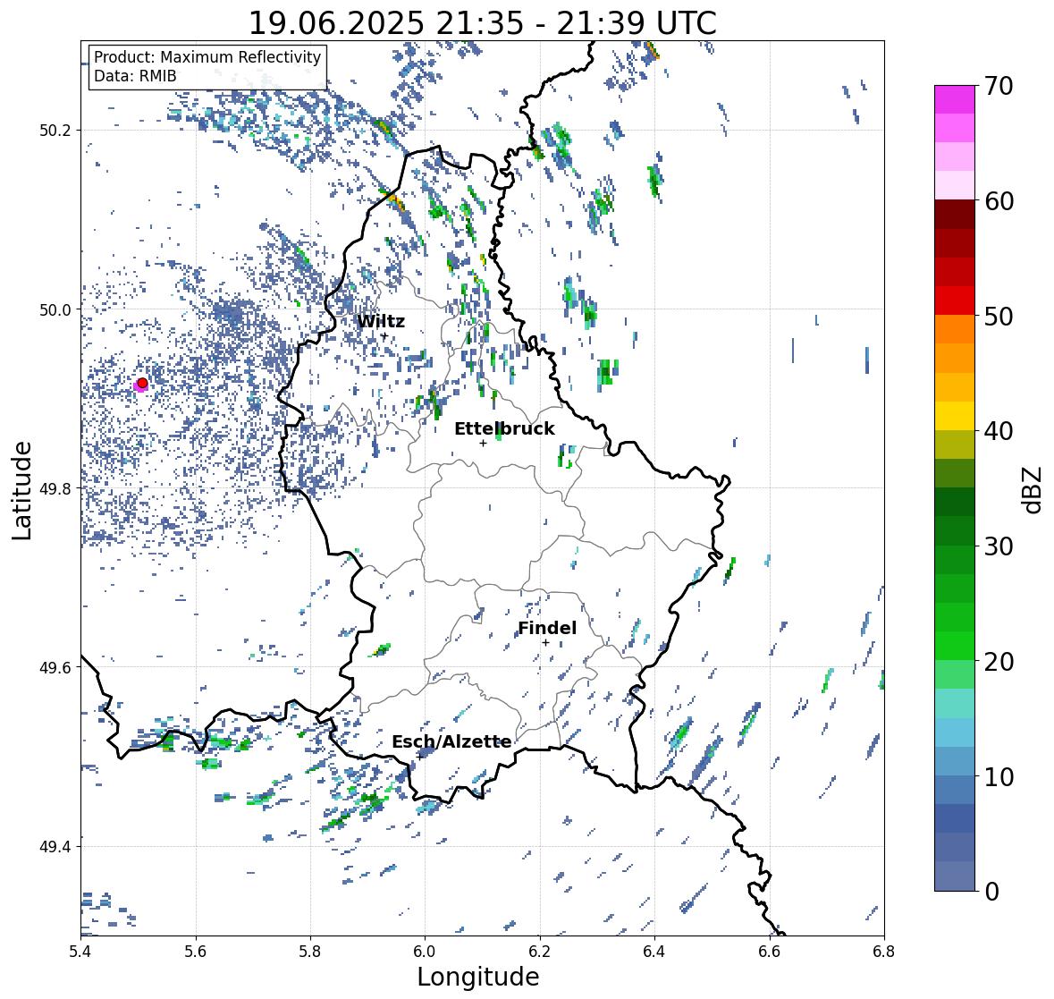Image resolution: width=1054 pixels, height=999 pixels.
Task: Click the 70 tick on the colorbar
Action: [x=997, y=86]
